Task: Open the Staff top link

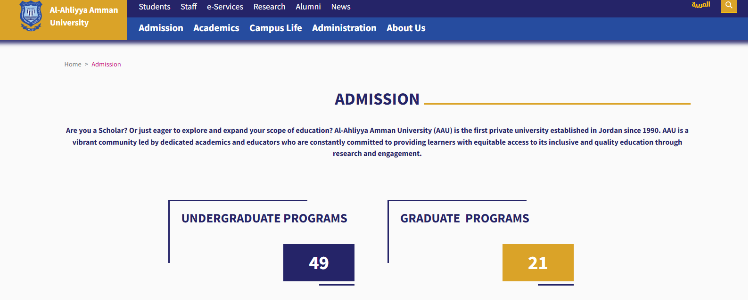Action: pyautogui.click(x=189, y=7)
